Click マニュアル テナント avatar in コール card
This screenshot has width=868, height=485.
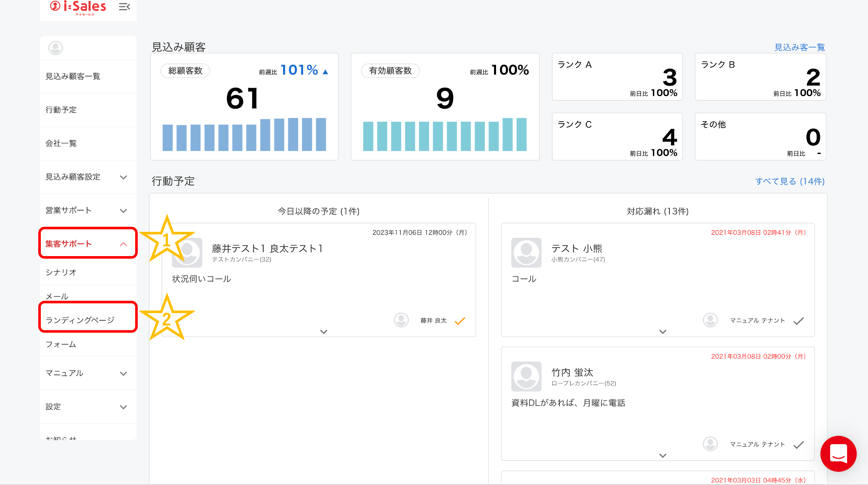pyautogui.click(x=710, y=320)
